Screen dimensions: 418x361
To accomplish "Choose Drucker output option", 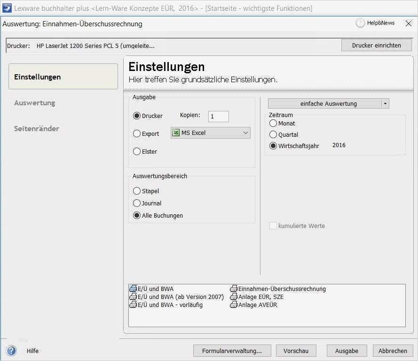I will pos(137,116).
